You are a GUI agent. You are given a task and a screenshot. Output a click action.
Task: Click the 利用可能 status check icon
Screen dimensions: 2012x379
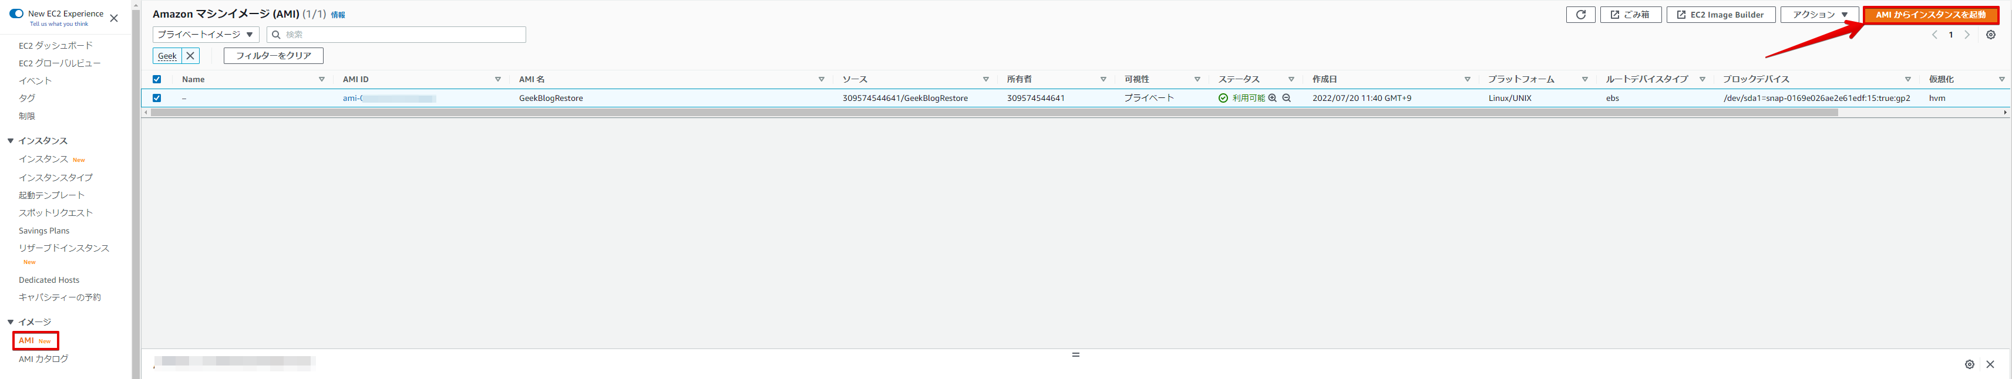1223,98
